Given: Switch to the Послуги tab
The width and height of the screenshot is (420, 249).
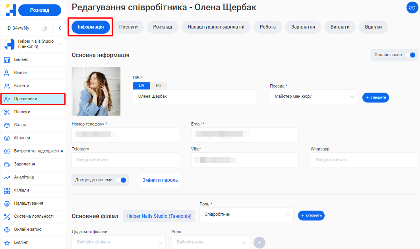Looking at the screenshot, I should click(x=128, y=27).
